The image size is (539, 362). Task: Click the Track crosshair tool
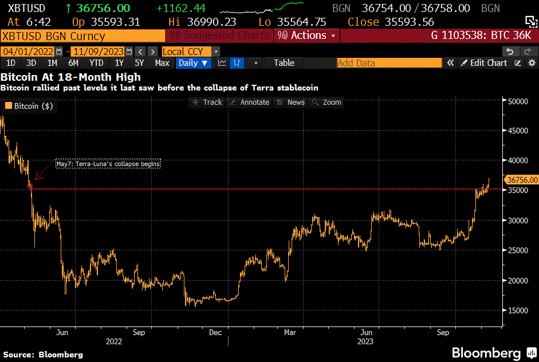pyautogui.click(x=207, y=103)
